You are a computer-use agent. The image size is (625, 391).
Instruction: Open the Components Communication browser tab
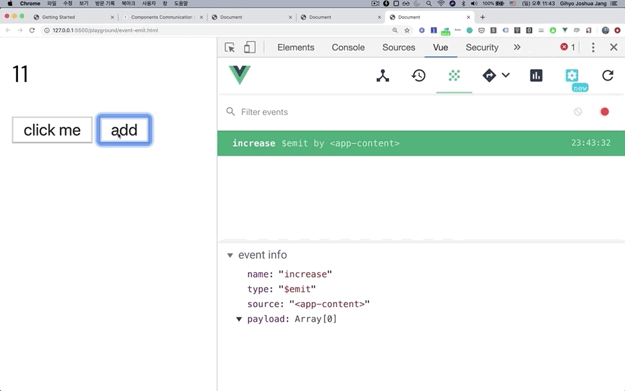tap(162, 17)
